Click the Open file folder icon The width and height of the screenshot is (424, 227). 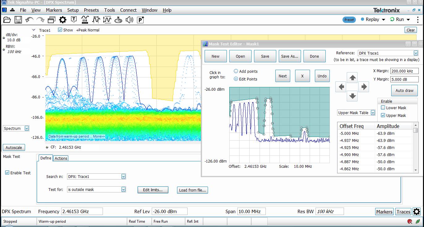pos(7,20)
